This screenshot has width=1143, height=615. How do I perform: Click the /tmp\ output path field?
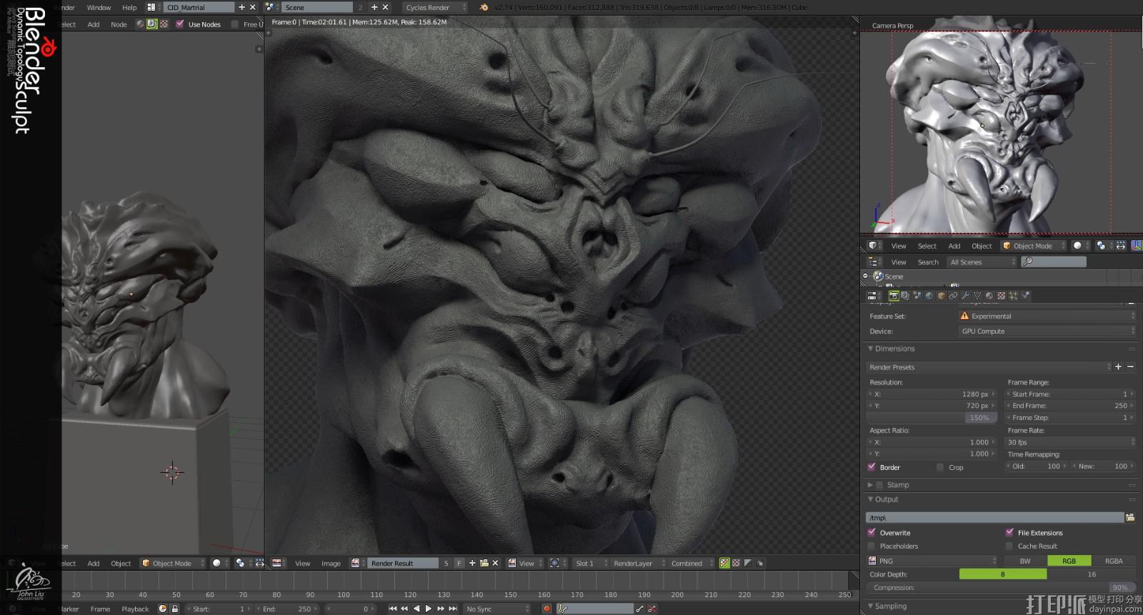point(994,518)
